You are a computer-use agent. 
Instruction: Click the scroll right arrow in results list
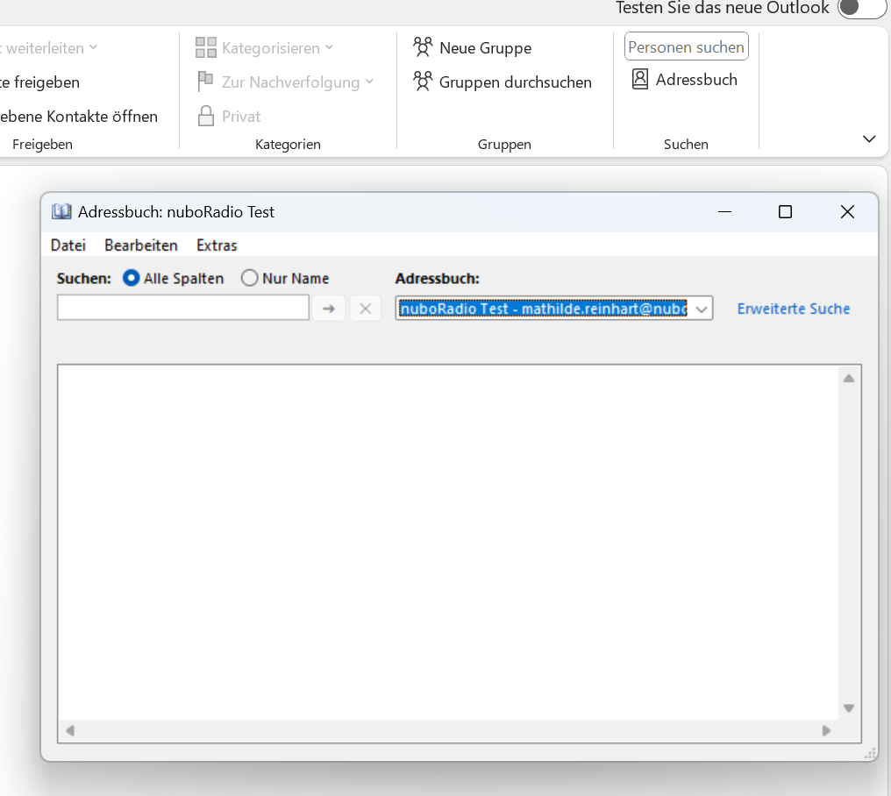826,730
